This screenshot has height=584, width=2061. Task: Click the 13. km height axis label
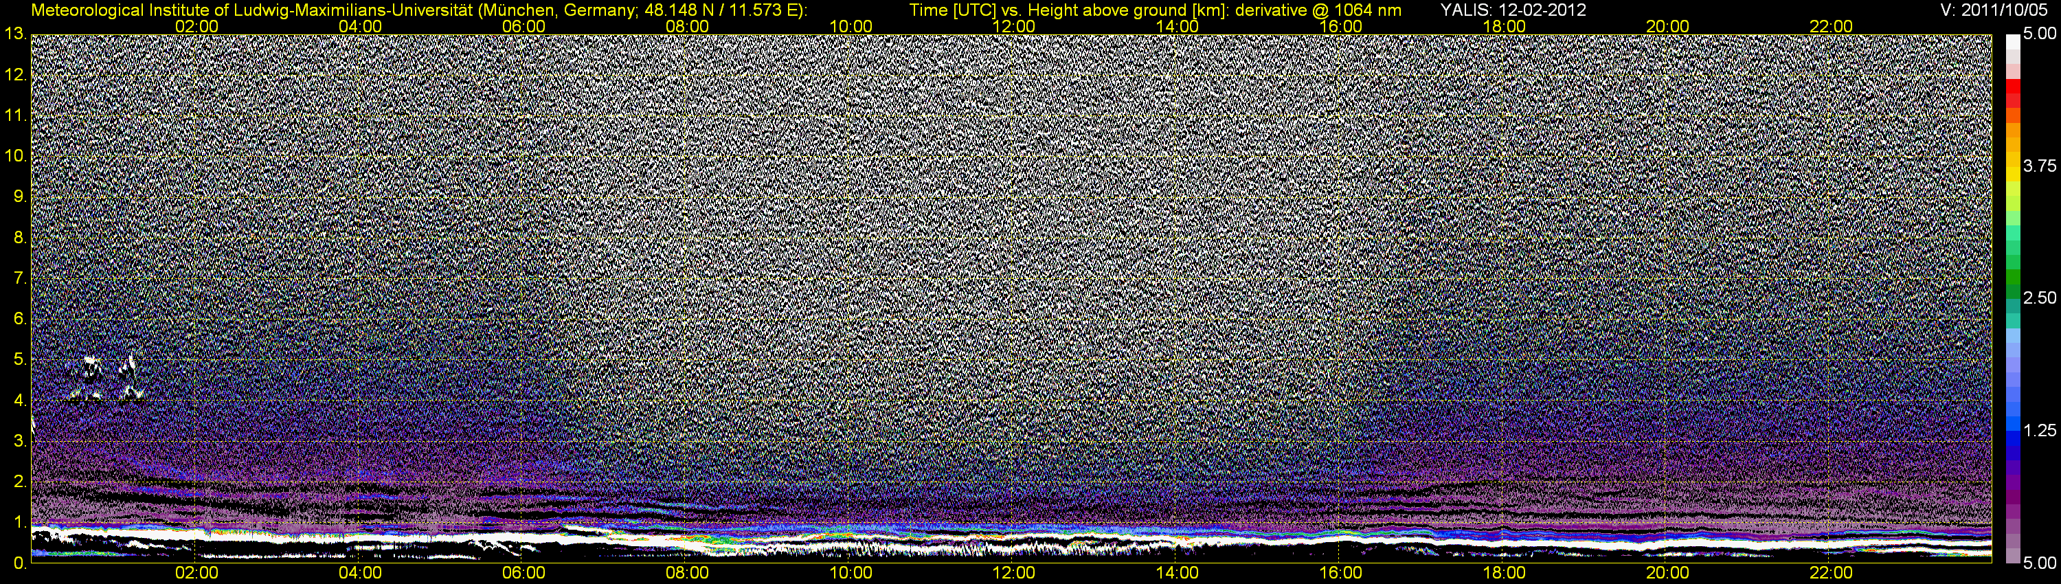[16, 34]
